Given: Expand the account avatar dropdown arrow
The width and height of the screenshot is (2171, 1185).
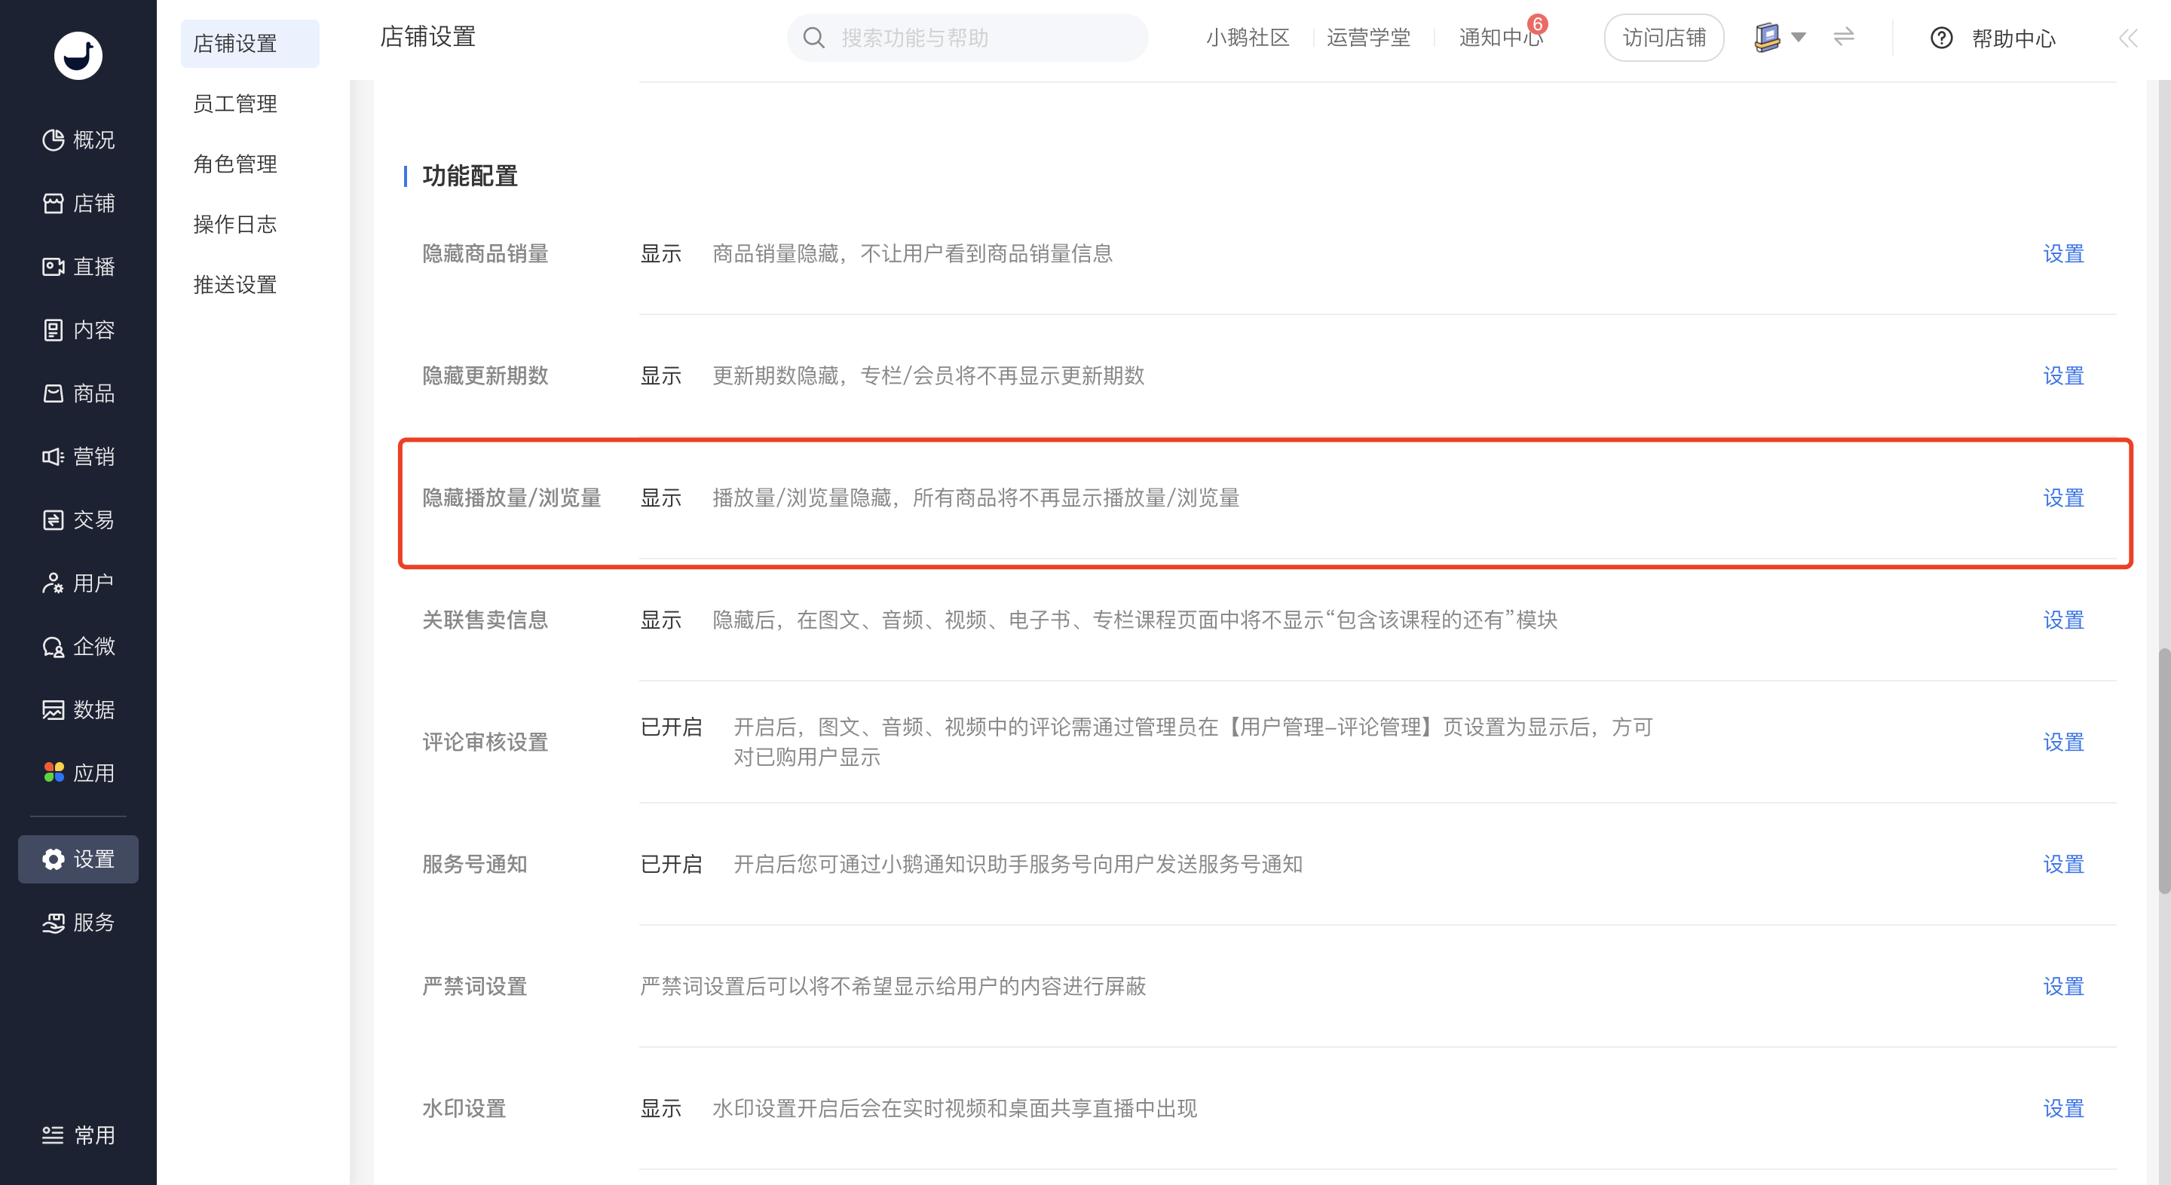Looking at the screenshot, I should pyautogui.click(x=1798, y=37).
